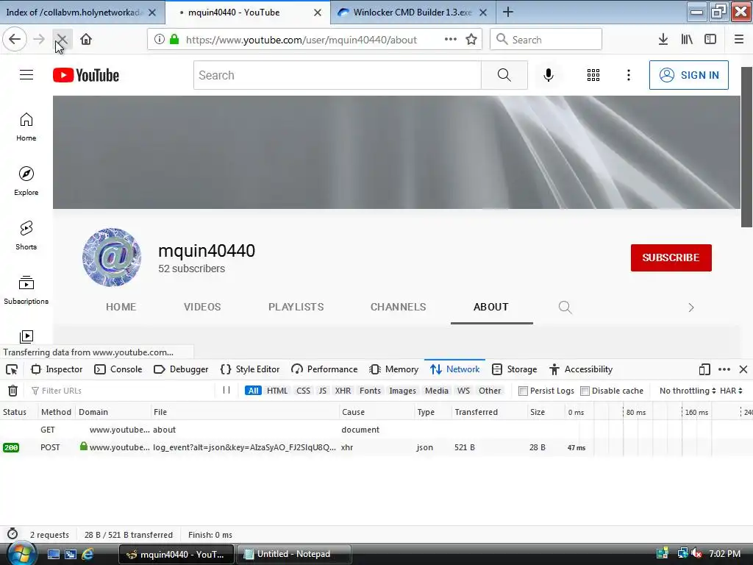Open Untitled - Notepad from taskbar
Viewport: 753px width, 565px height.
point(293,554)
